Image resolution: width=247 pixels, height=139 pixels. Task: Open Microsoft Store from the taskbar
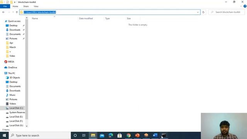tap(120, 136)
